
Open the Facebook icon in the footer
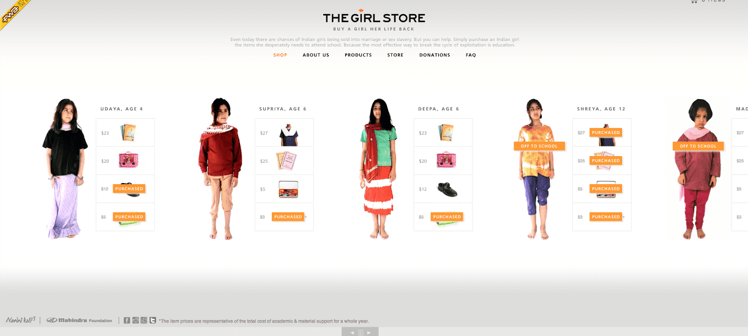tap(127, 320)
